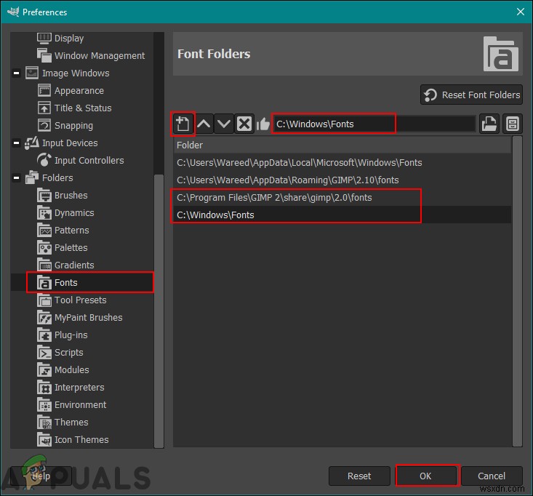
Task: Click the folder list vertical scrollbar
Action: point(517,292)
